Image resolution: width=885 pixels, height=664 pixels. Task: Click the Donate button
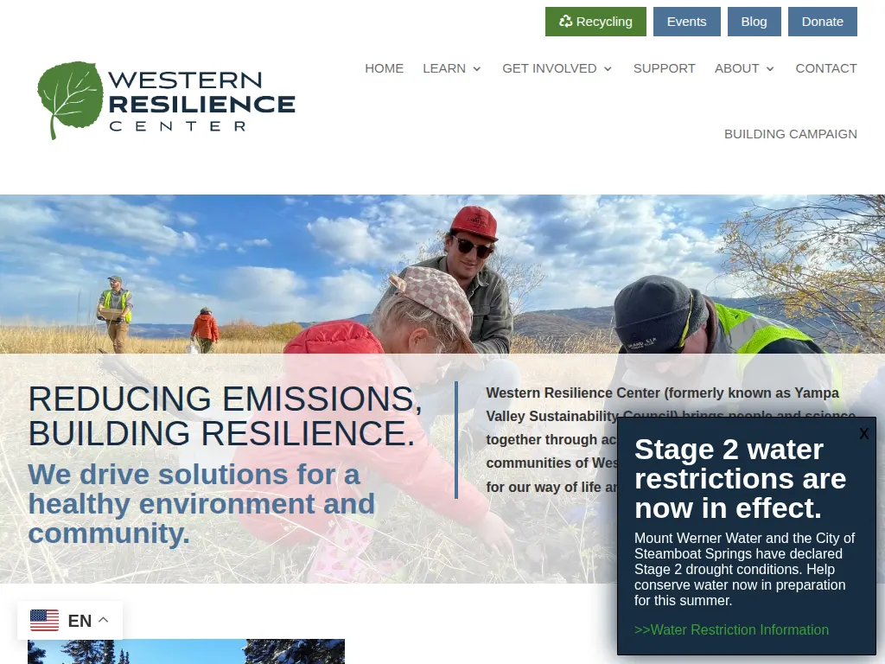click(823, 22)
